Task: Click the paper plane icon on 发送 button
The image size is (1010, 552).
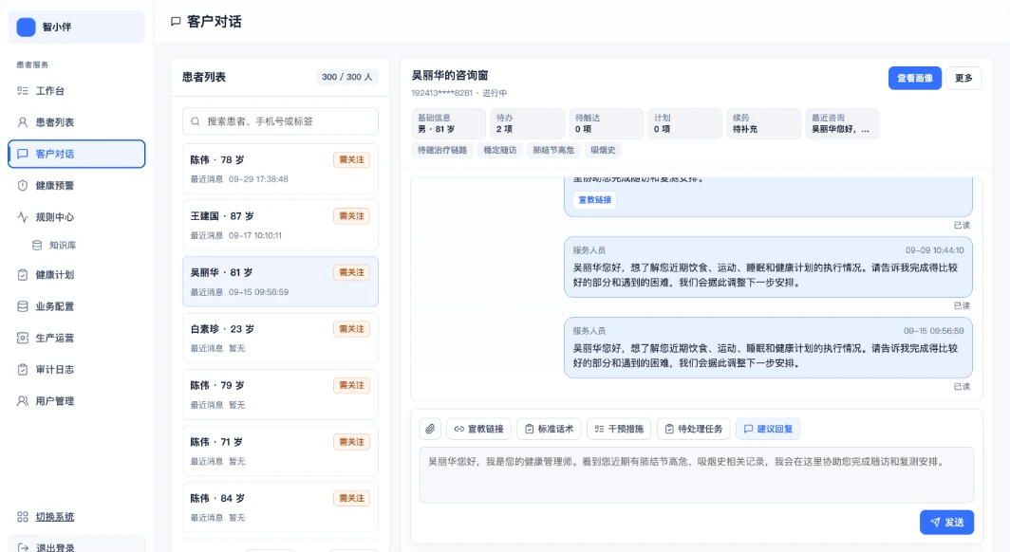Action: pos(935,523)
